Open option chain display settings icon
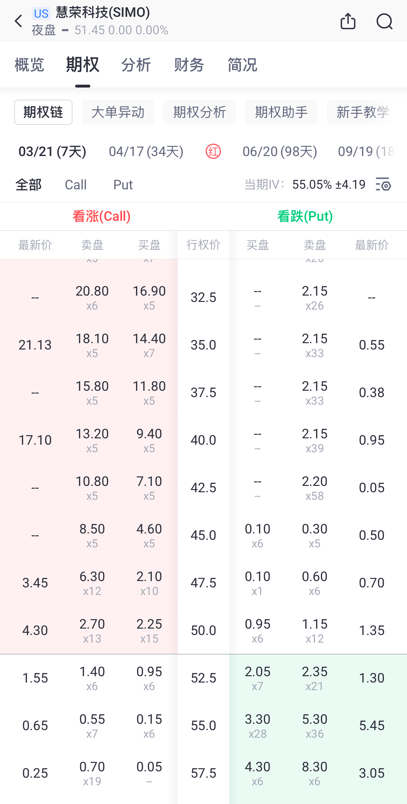 (383, 184)
